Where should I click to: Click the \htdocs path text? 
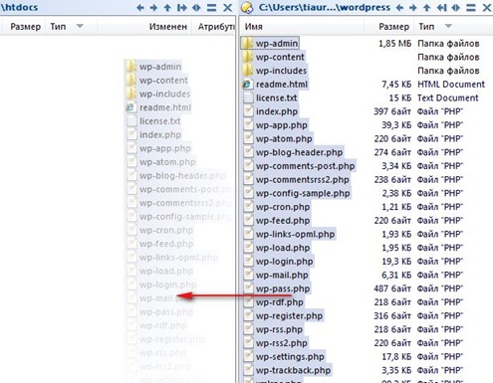[19, 7]
